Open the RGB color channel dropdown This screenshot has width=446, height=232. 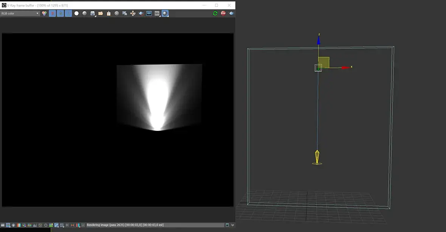click(20, 13)
